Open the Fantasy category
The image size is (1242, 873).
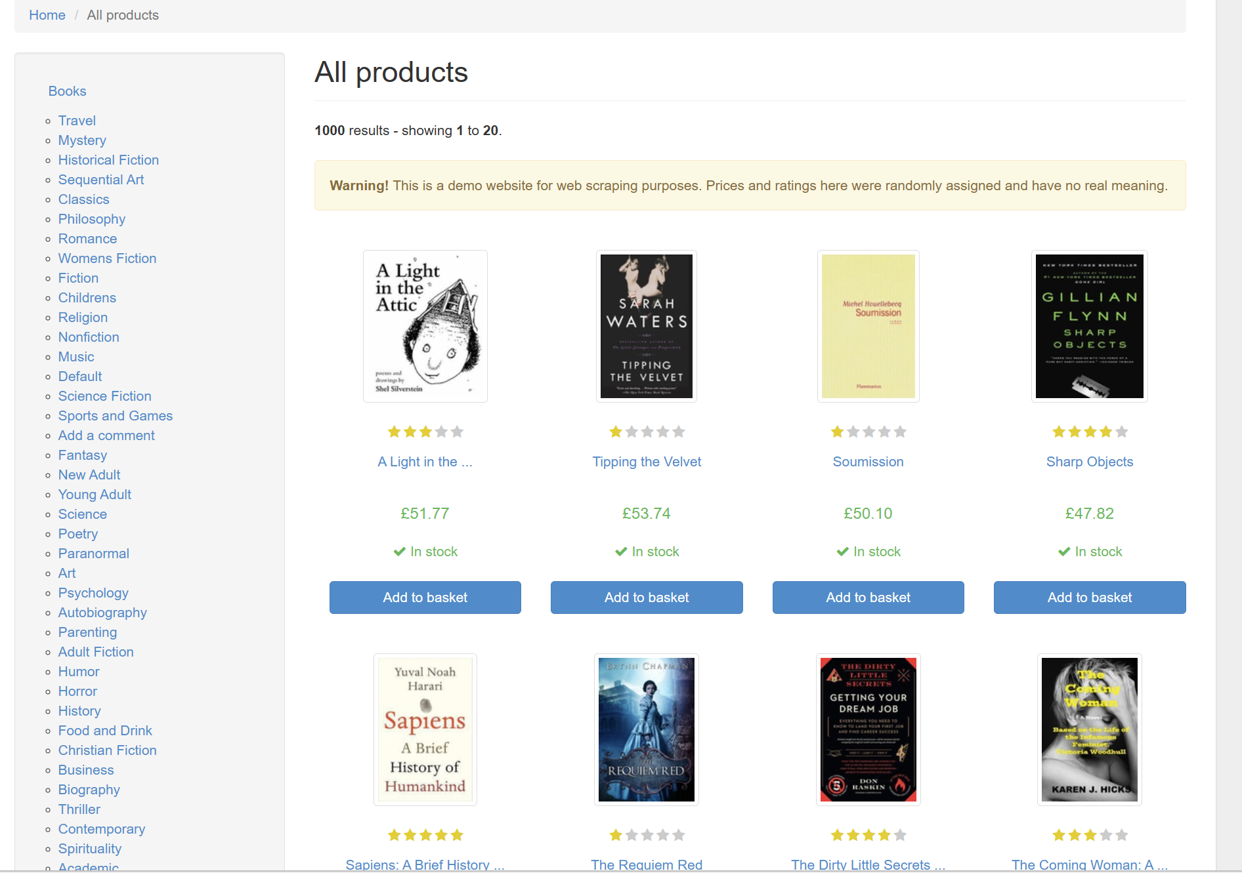pyautogui.click(x=82, y=455)
